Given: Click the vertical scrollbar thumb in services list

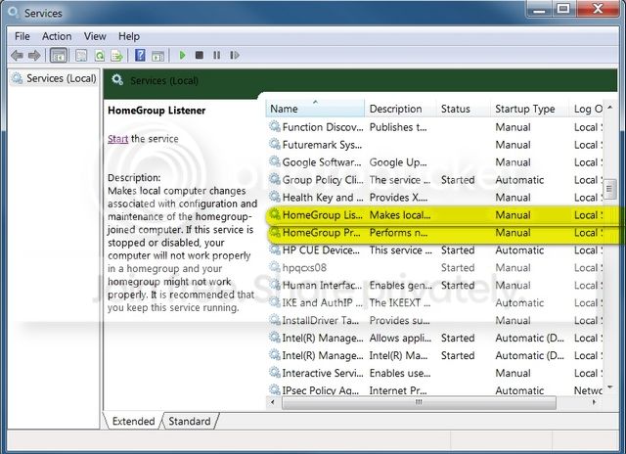Looking at the screenshot, I should pos(609,189).
